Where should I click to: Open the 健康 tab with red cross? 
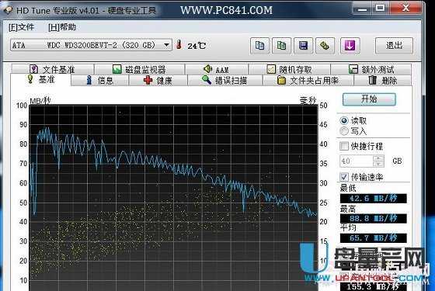[x=158, y=81]
